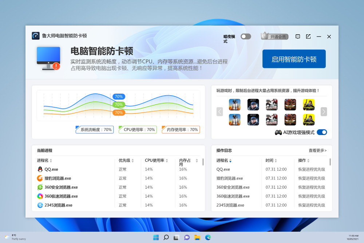
Task: Select the 2345浏览器 blue icon
Action: [40, 205]
